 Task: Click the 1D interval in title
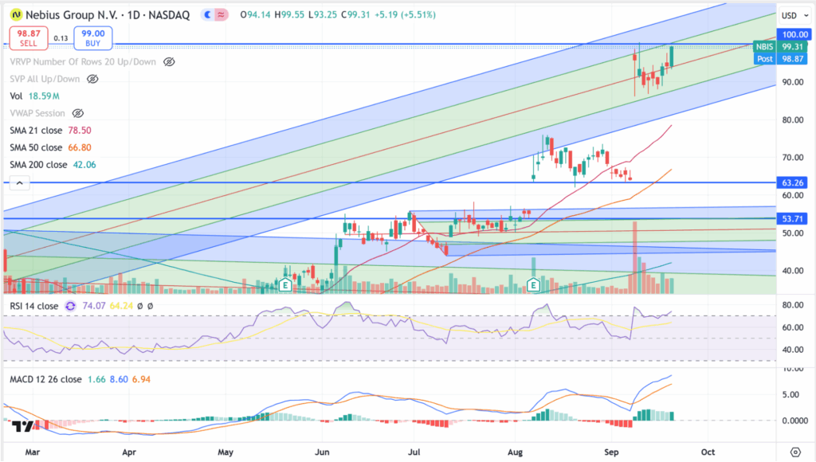(134, 15)
